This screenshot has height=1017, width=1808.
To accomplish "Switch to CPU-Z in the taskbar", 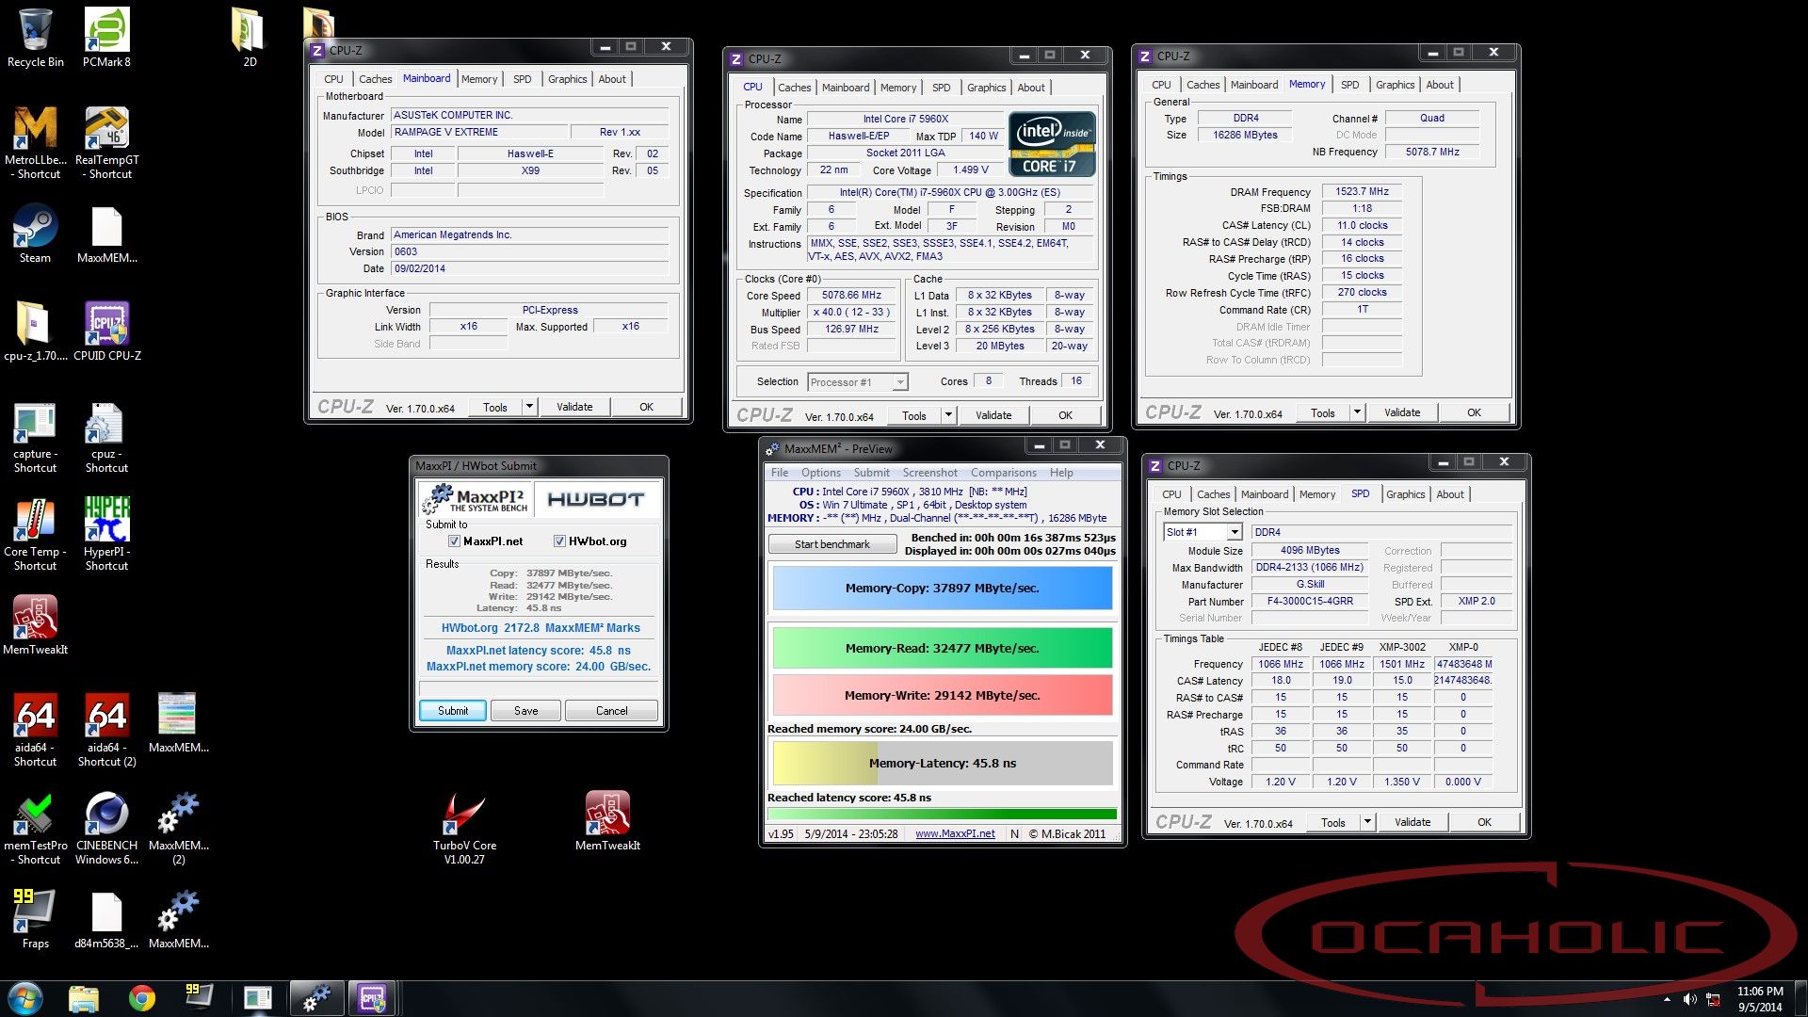I will coord(372,997).
